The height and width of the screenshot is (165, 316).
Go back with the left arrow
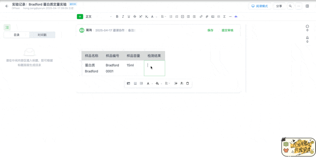7,6
